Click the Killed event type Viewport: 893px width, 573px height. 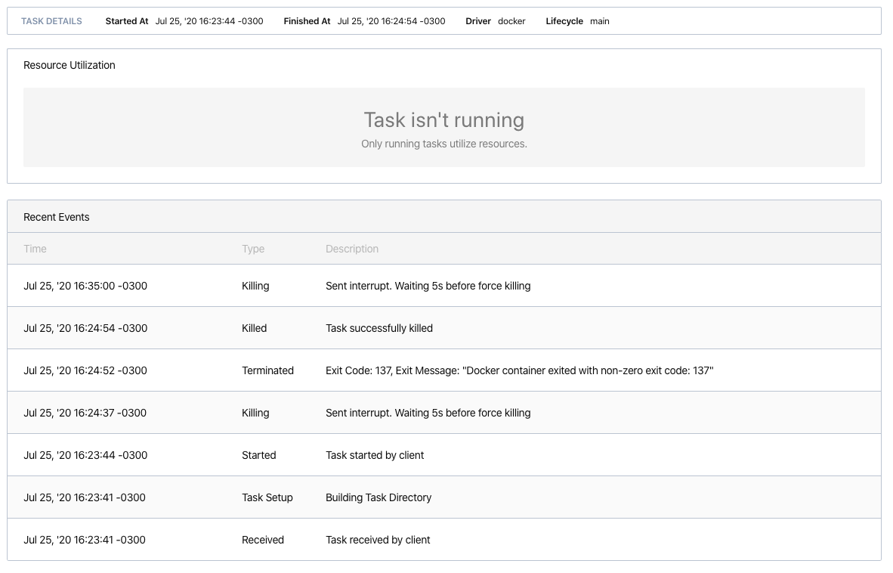pyautogui.click(x=254, y=328)
